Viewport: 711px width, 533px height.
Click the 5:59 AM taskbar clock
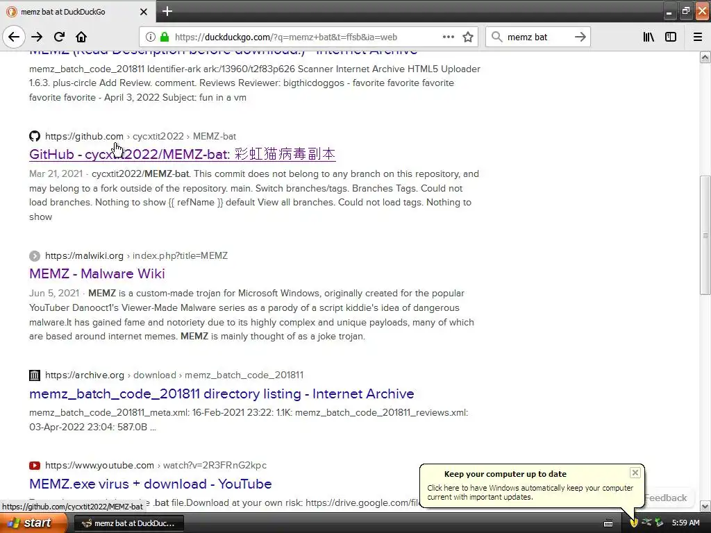tap(685, 523)
